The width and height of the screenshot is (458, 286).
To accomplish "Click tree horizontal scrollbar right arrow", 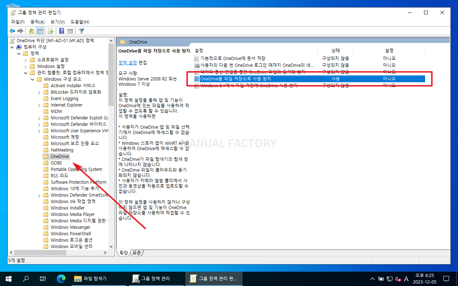I will point(105,253).
